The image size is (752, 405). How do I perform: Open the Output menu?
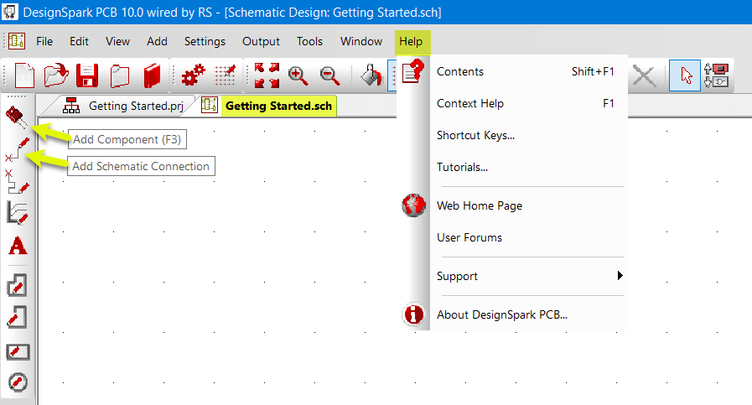(261, 41)
